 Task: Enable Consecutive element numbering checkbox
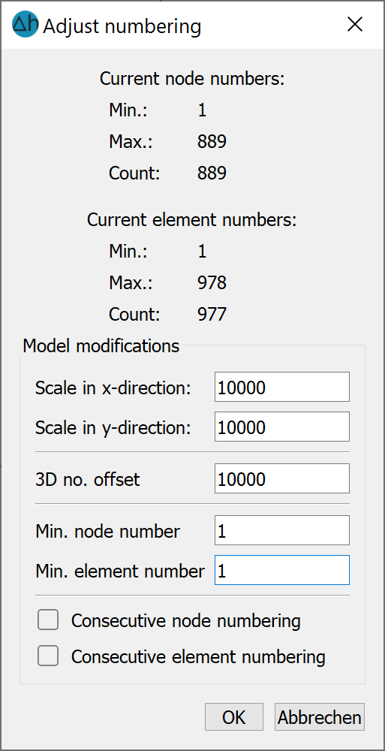pyautogui.click(x=48, y=656)
